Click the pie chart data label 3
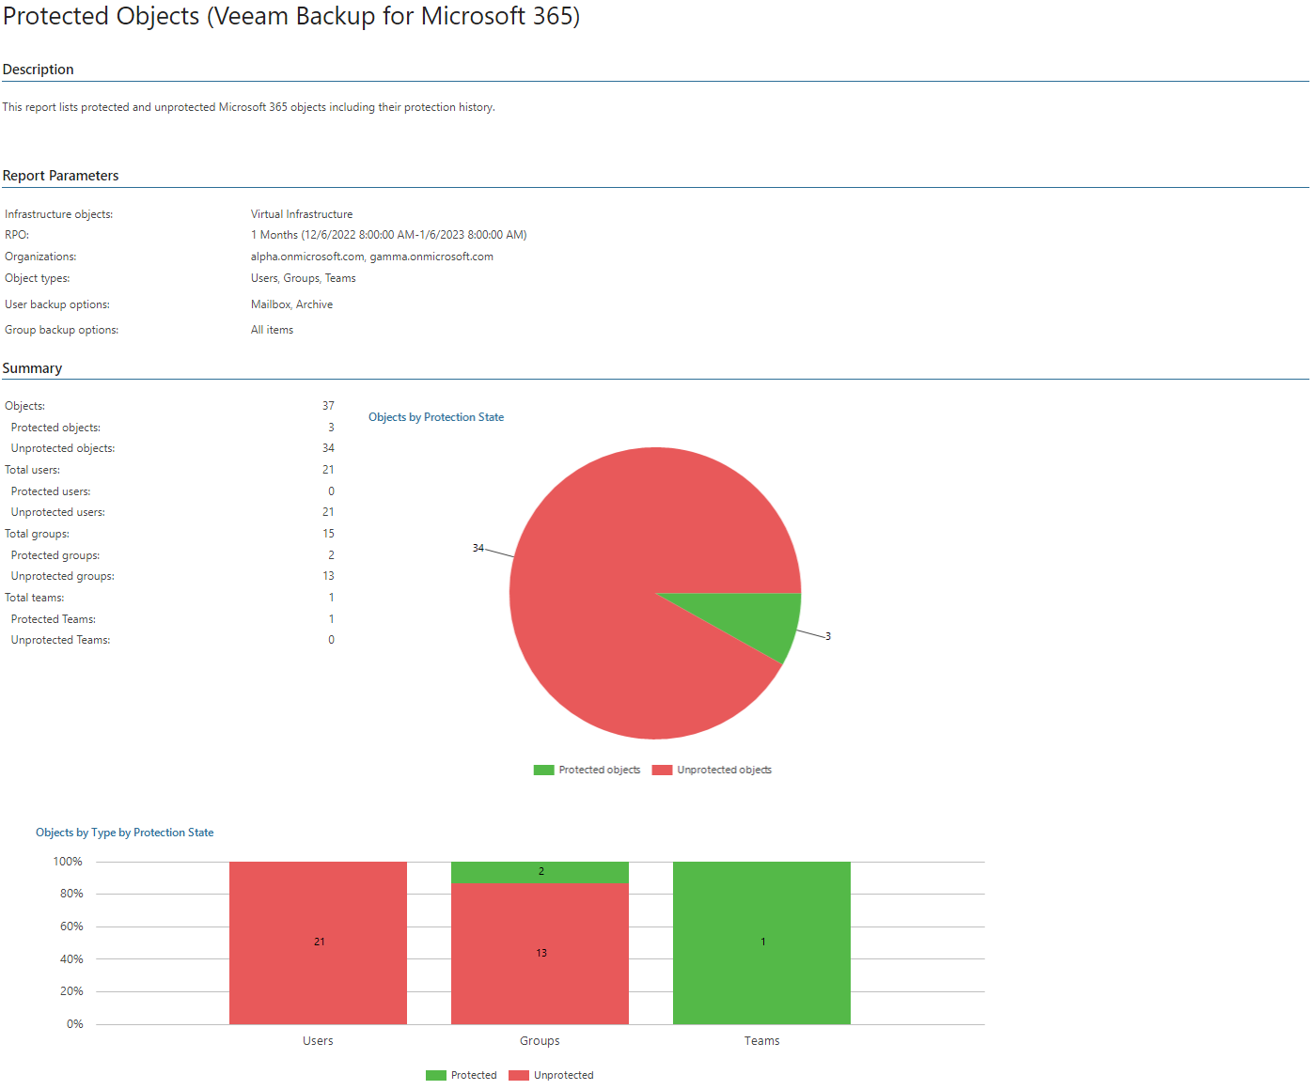Image resolution: width=1316 pixels, height=1090 pixels. tap(828, 636)
